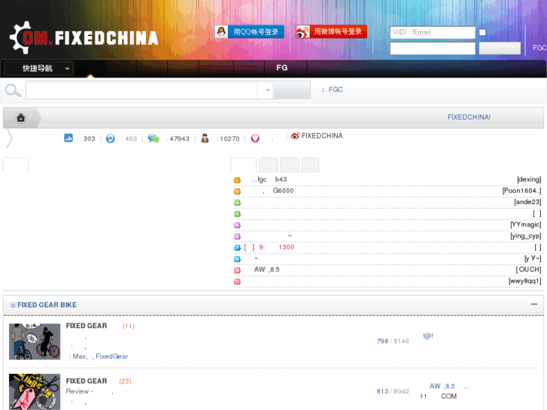Screen dimensions: 547x410
Task: Open author ande23 profile
Action: (527, 202)
